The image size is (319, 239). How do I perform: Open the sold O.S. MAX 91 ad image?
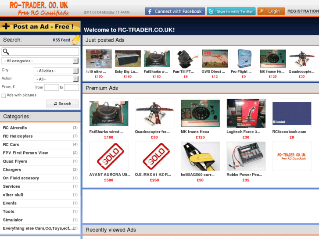pos(154,156)
